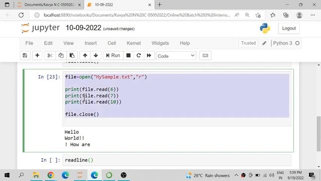321x181 pixels.
Task: Open the cell type Code dropdown
Action: 176,56
